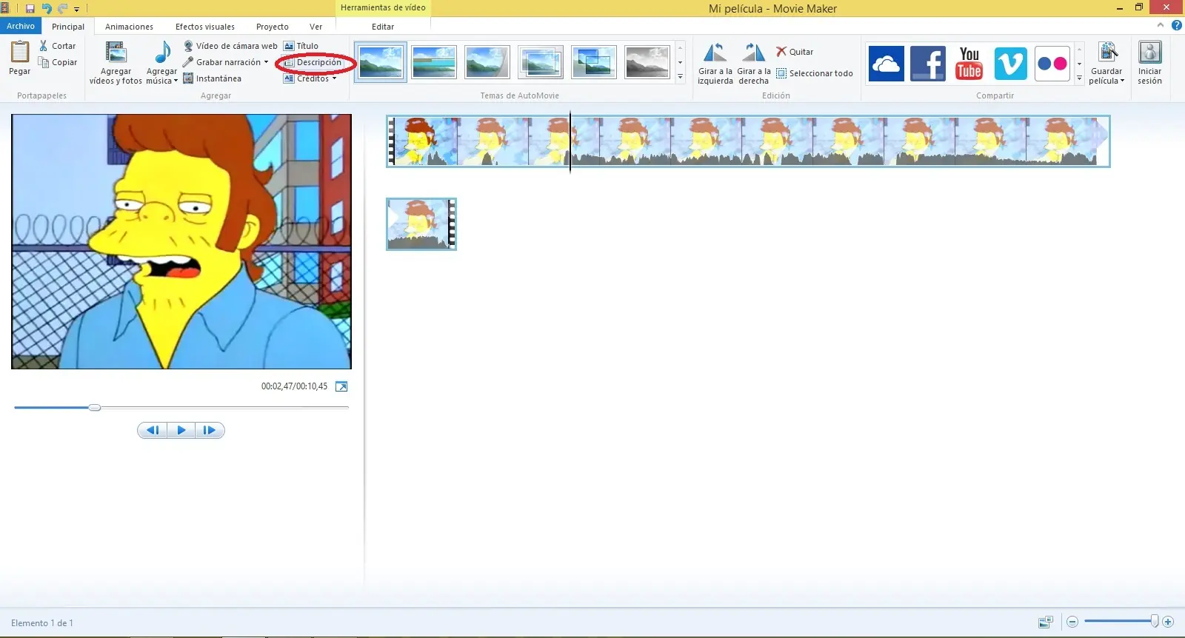Select the Proyecto tab
Viewport: 1185px width, 638px height.
tap(273, 27)
